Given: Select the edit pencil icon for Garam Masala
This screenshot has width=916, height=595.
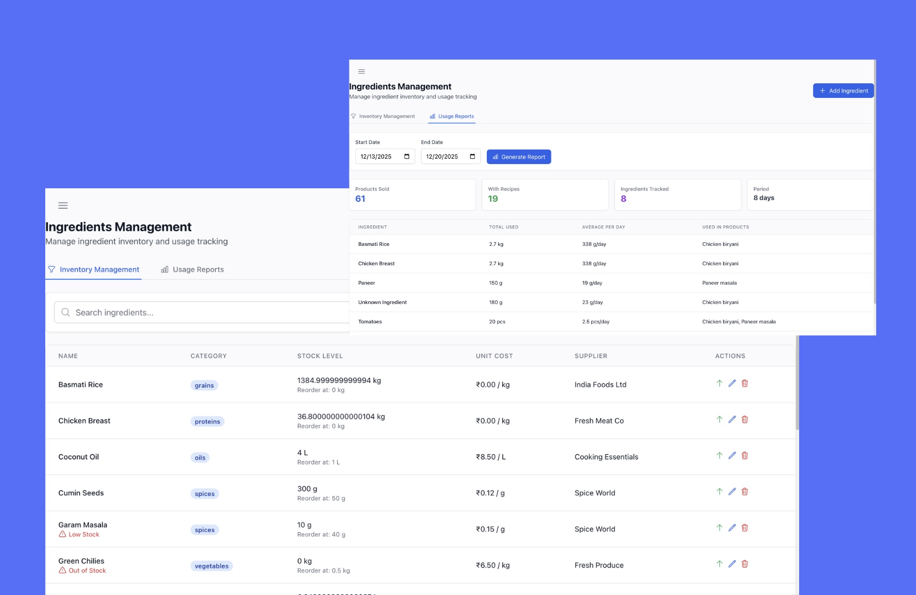Looking at the screenshot, I should 732,528.
